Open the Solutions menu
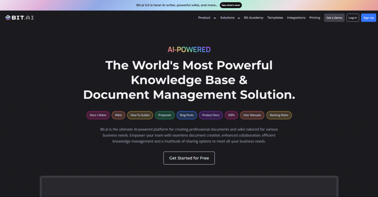The width and height of the screenshot is (378, 197). pos(227,18)
